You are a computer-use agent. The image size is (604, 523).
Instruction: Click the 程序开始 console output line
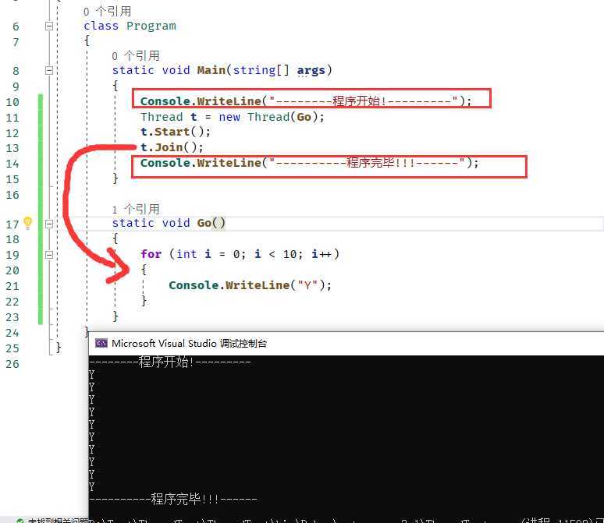(x=170, y=362)
